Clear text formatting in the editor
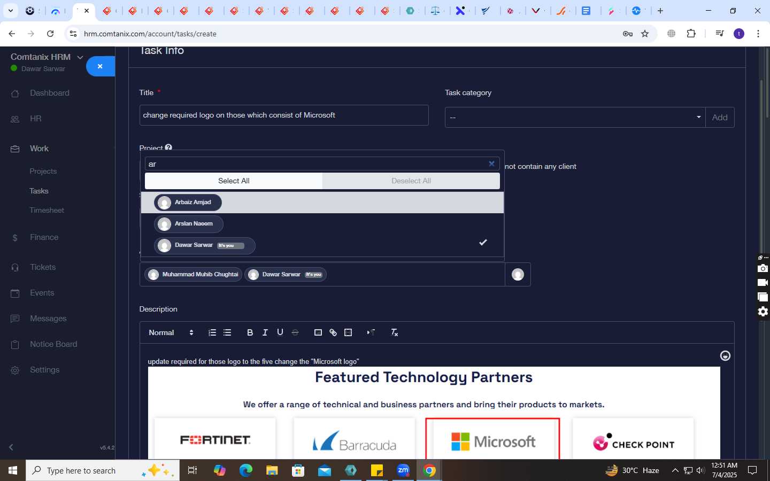Screen dimensions: 770x481 (x=394, y=332)
